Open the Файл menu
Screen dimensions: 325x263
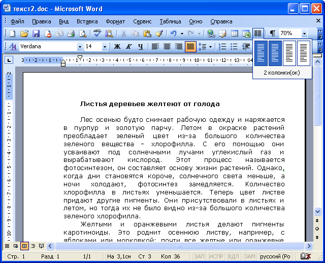[x=17, y=21]
